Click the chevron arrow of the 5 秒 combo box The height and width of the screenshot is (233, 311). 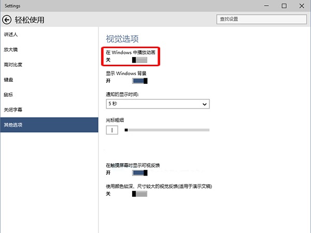pyautogui.click(x=204, y=104)
